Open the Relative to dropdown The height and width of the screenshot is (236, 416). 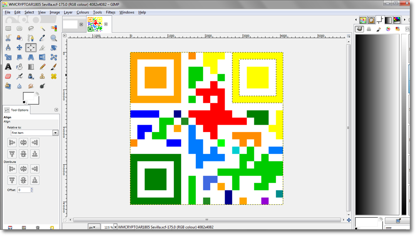35,133
